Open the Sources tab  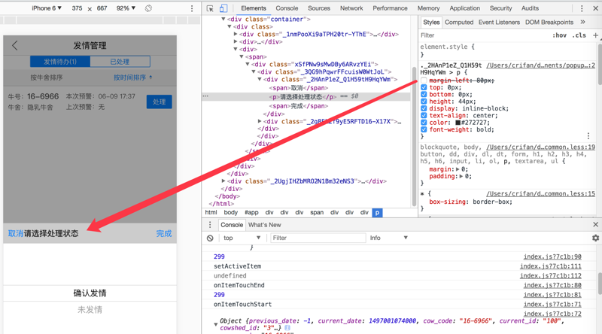[318, 8]
